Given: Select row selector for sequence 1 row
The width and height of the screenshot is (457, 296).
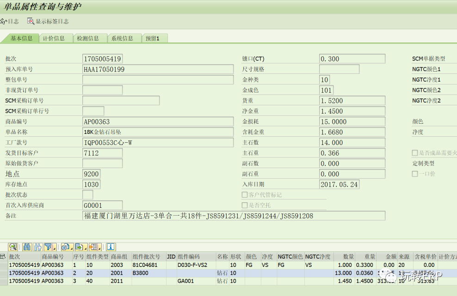Looking at the screenshot, I should [4, 265].
